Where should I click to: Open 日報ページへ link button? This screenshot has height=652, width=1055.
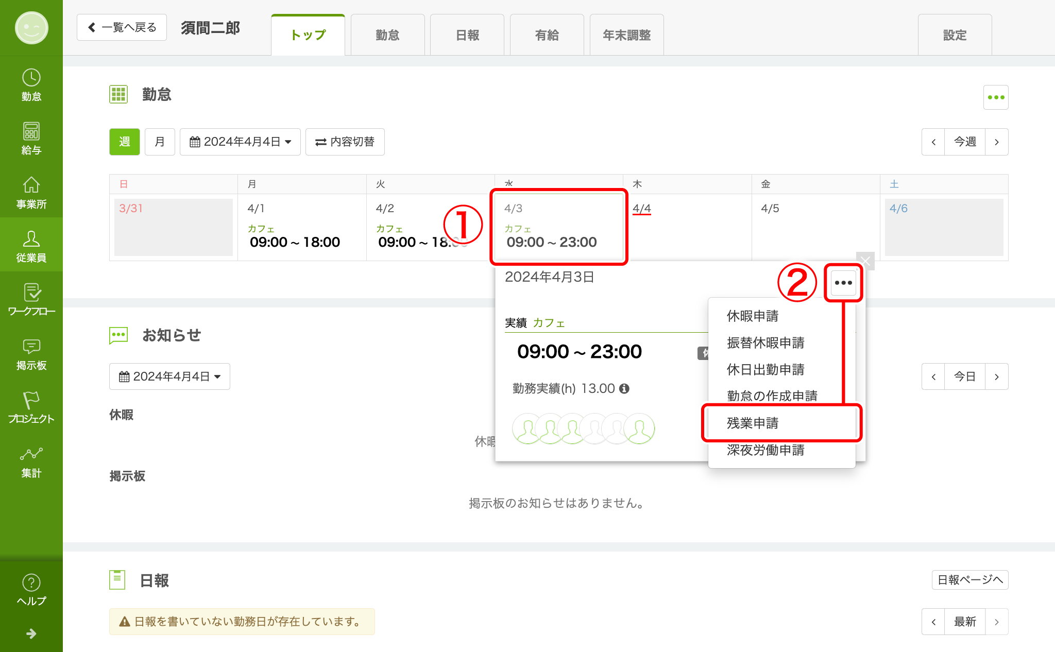click(x=970, y=580)
